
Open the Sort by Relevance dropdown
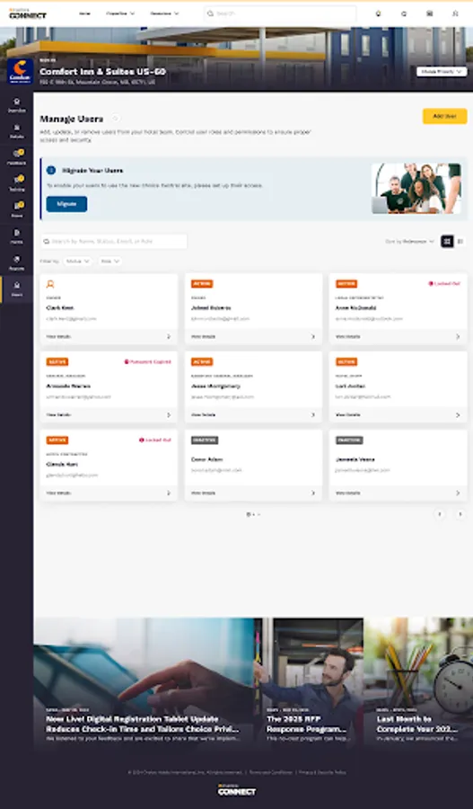click(x=409, y=241)
